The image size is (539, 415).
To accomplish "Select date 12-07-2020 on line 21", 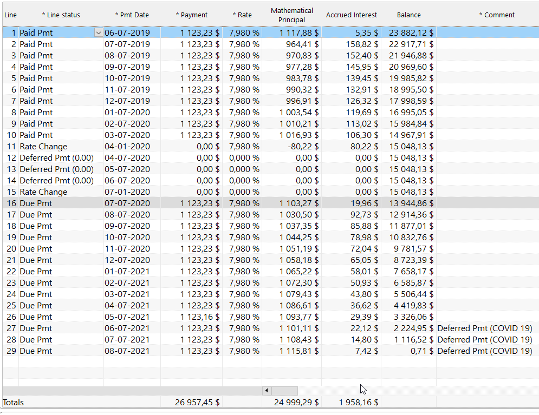I will 127,260.
